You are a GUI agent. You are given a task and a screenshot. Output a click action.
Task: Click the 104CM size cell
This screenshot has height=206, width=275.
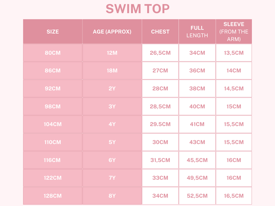click(x=53, y=124)
